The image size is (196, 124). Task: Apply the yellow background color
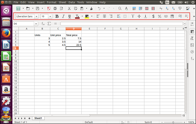[87, 16]
